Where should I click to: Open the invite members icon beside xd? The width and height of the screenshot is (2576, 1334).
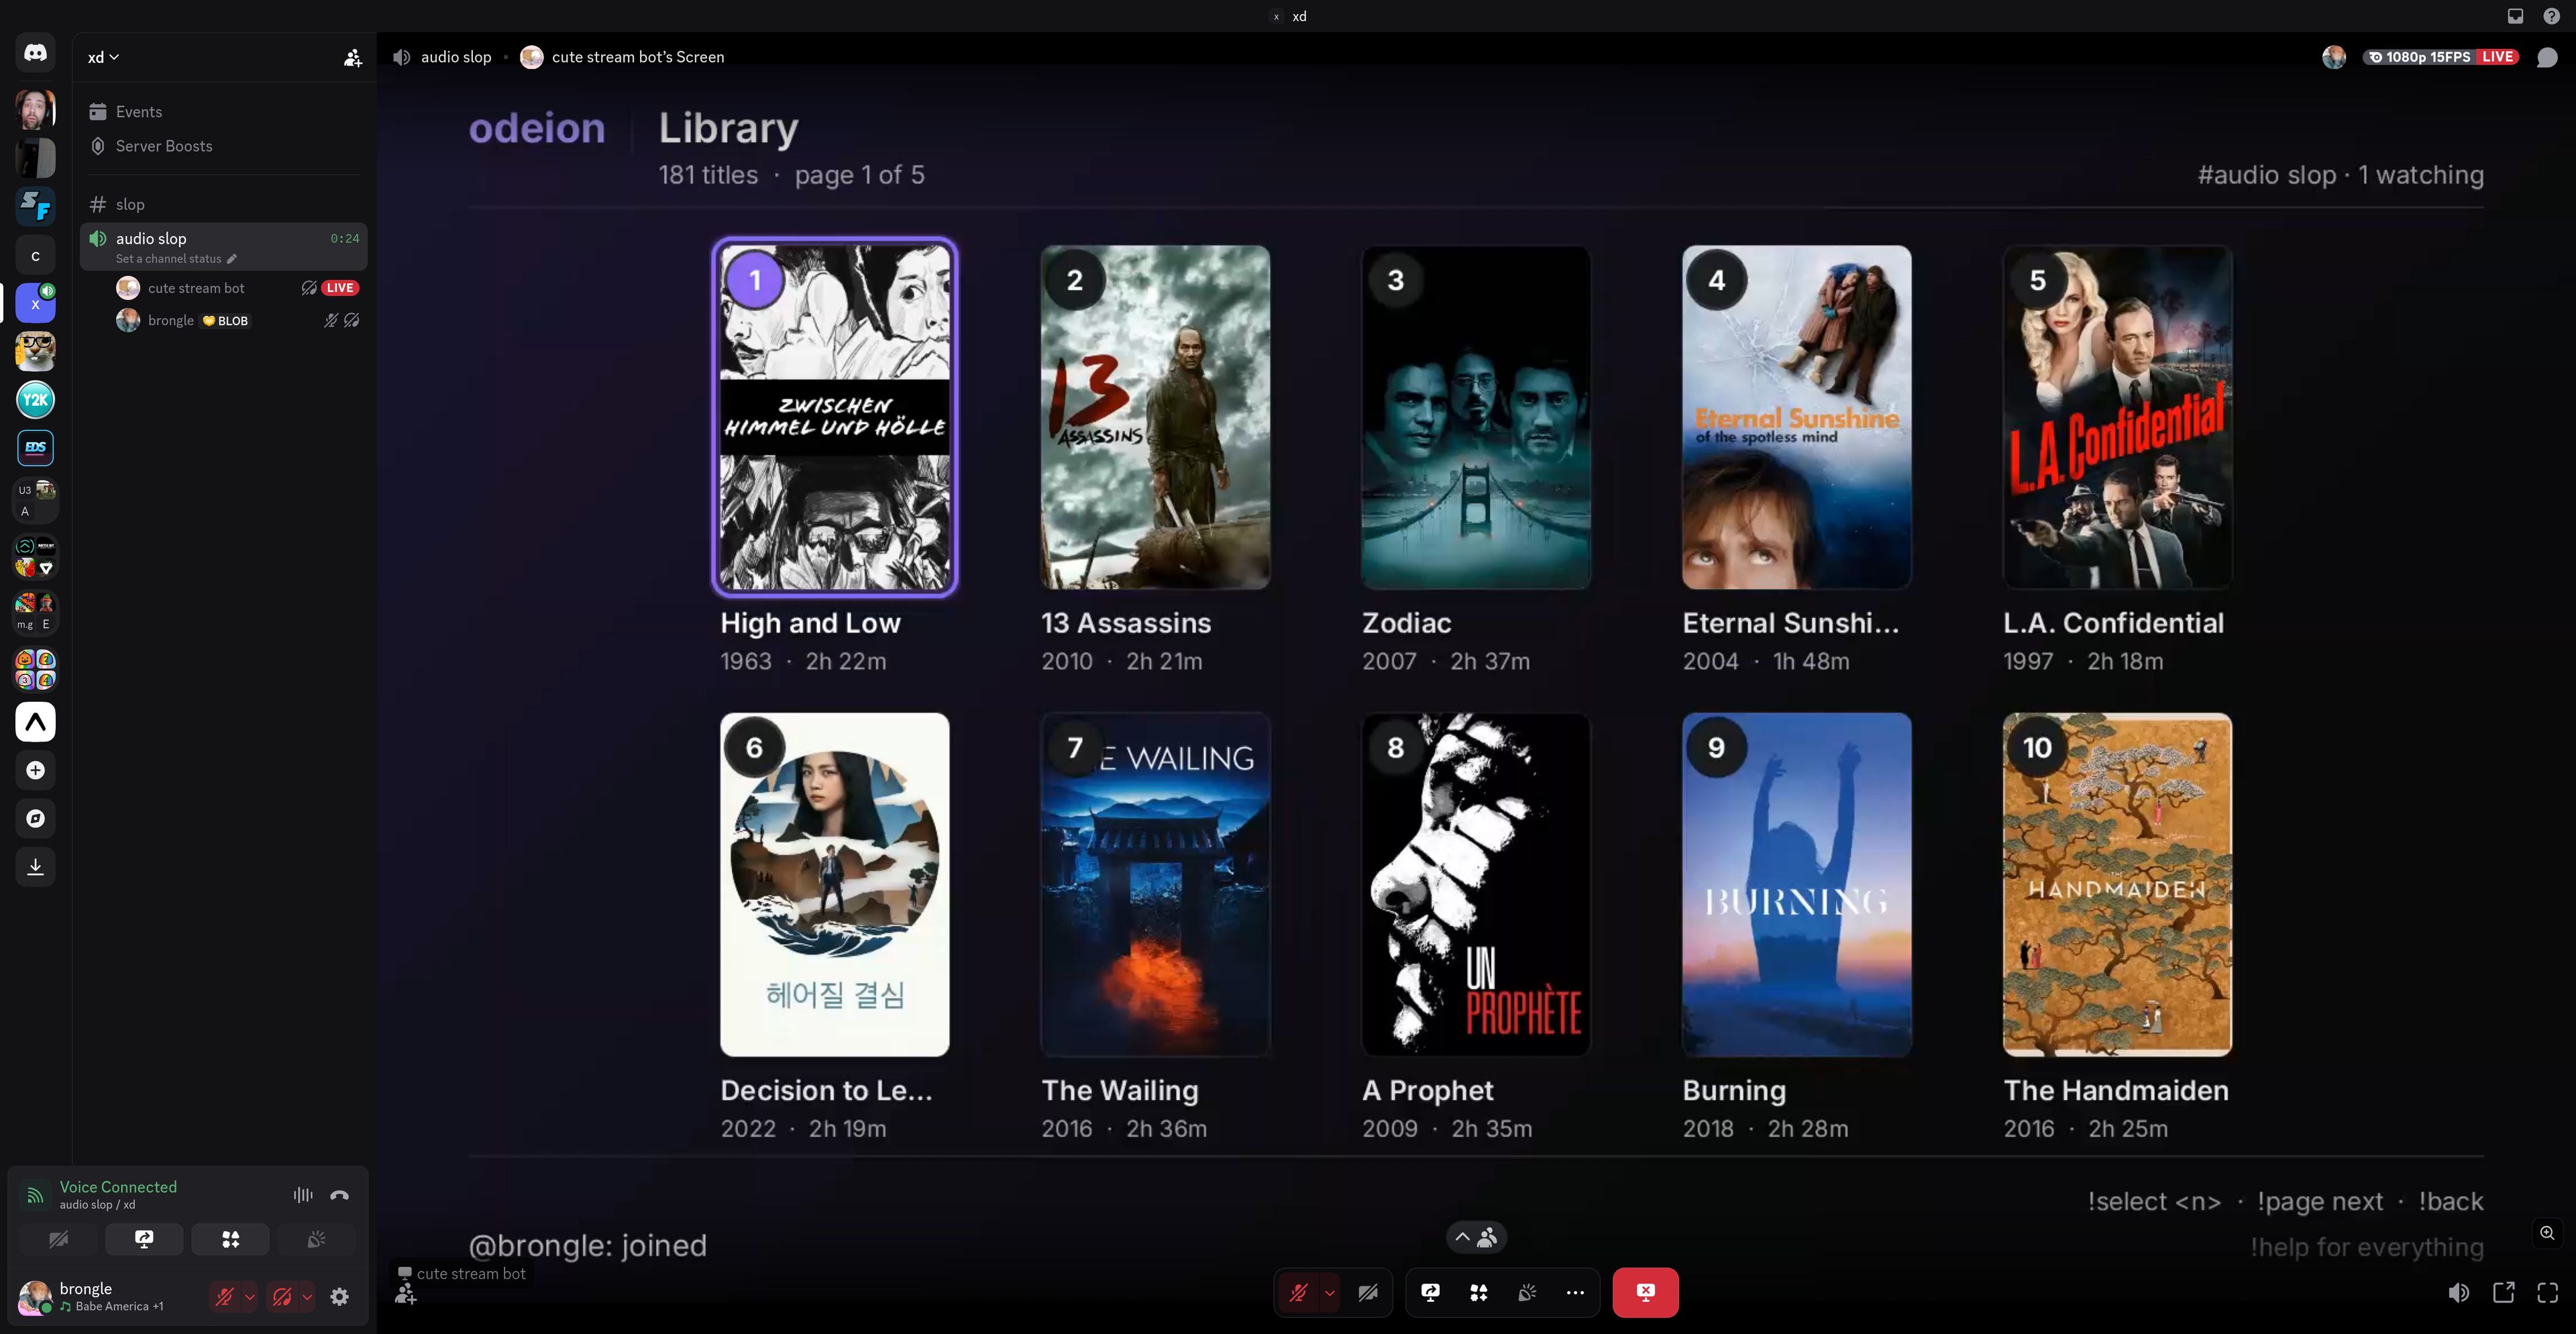[x=352, y=58]
